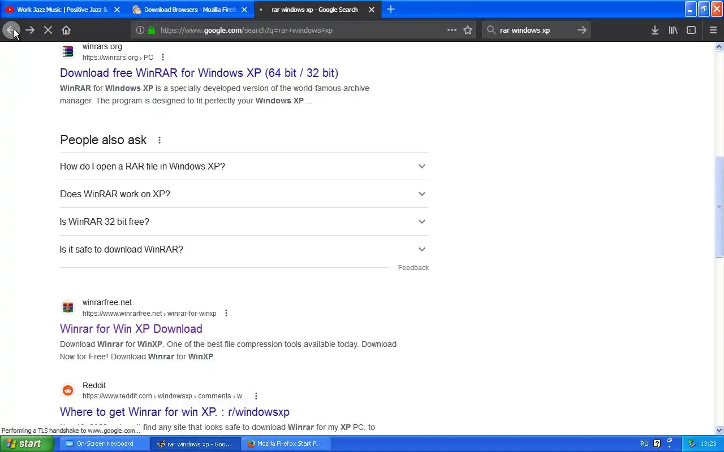724x452 pixels.
Task: Click the winrars.org site favicon
Action: coord(68,52)
